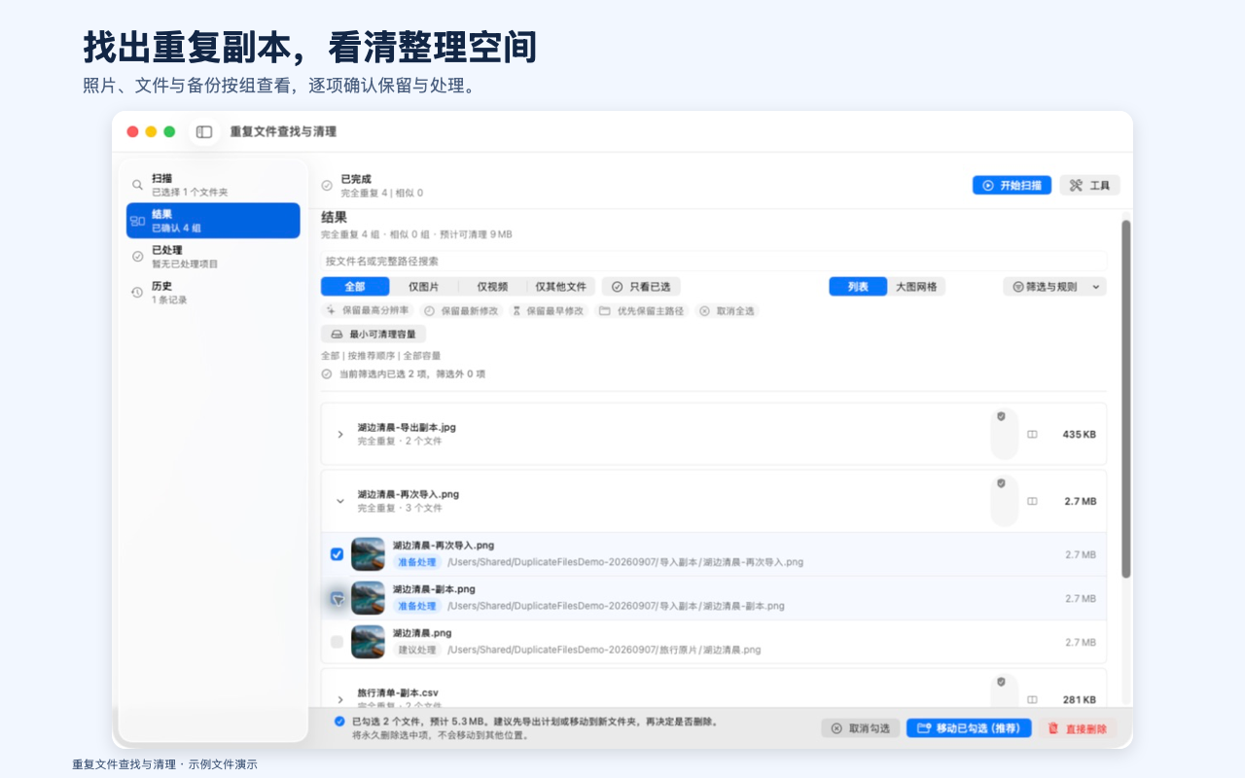Uncheck the 湖边清晨-再次导入.png file checkbox
The image size is (1245, 778).
[x=337, y=554]
